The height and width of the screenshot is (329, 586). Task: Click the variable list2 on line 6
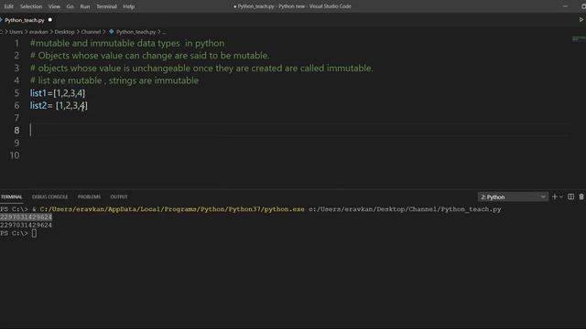click(x=38, y=106)
